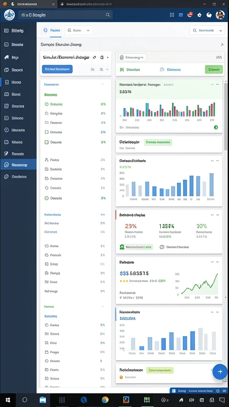
Task: Open options dots on the card with the blue left accent
Action: pyautogui.click(x=215, y=312)
